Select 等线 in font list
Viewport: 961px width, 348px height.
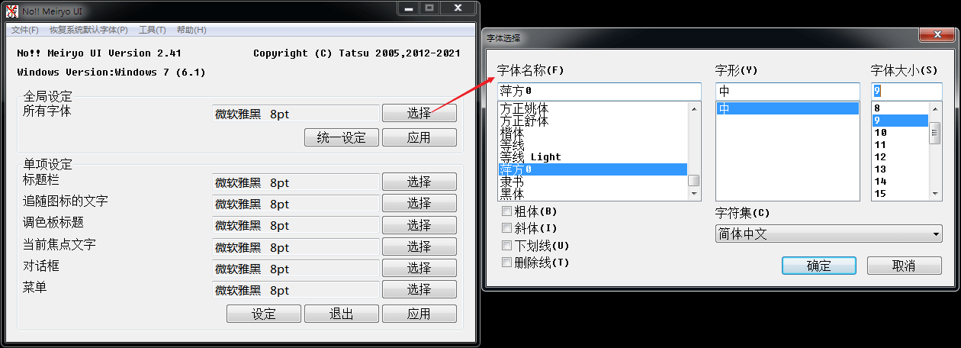coord(593,145)
